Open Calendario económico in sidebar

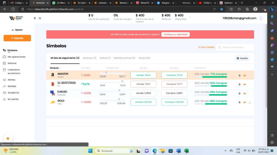point(12,72)
